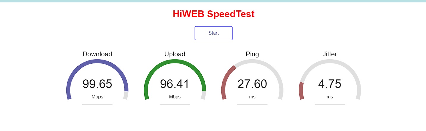Viewport: 426px width, 131px height.
Task: Select the Upload gauge label
Action: (175, 54)
